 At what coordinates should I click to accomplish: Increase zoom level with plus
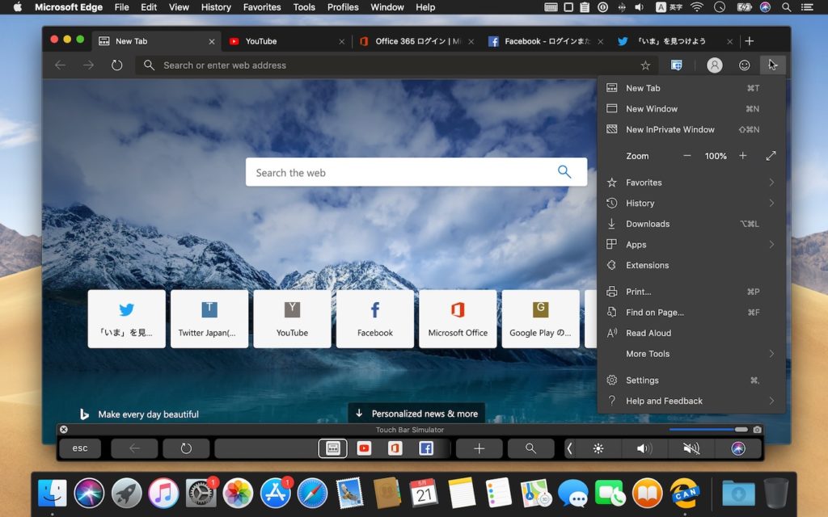tap(743, 156)
